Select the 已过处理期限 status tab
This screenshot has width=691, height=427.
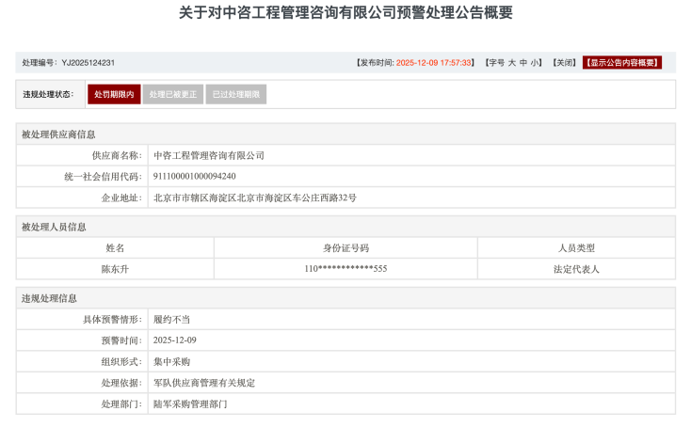coord(235,94)
